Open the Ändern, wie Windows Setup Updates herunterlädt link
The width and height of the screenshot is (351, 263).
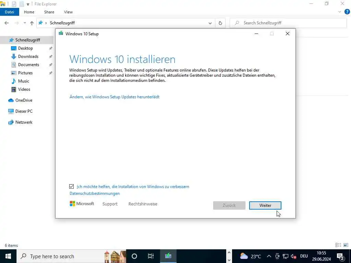click(x=114, y=97)
